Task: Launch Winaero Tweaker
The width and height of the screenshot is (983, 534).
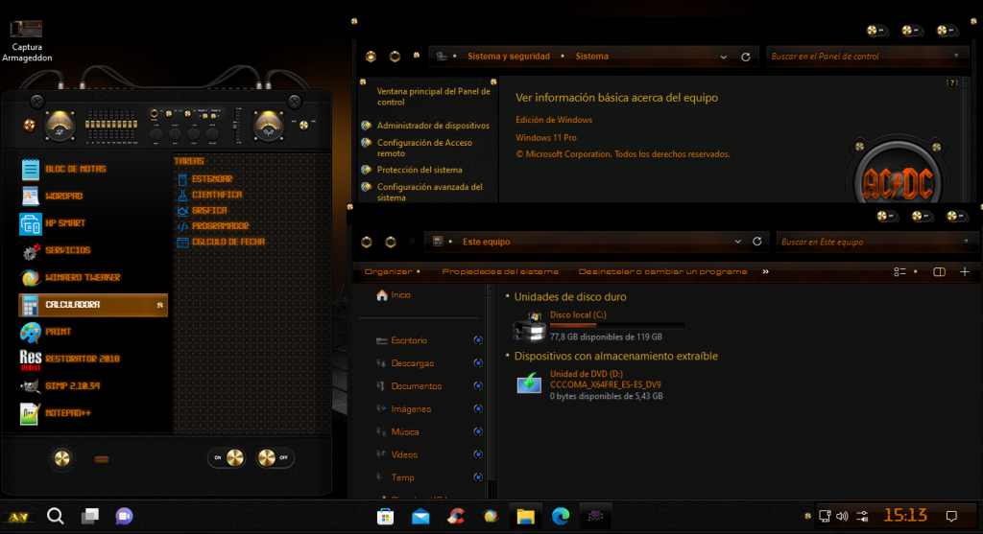Action: [x=93, y=277]
